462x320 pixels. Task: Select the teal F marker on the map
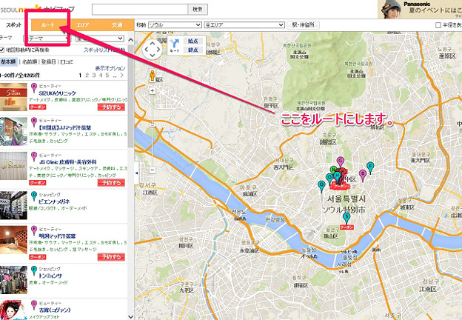pyautogui.click(x=370, y=167)
